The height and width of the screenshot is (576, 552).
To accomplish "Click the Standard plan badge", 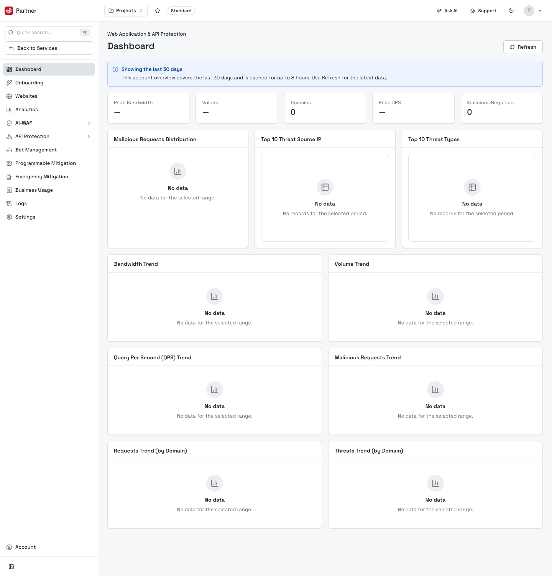I will point(181,11).
